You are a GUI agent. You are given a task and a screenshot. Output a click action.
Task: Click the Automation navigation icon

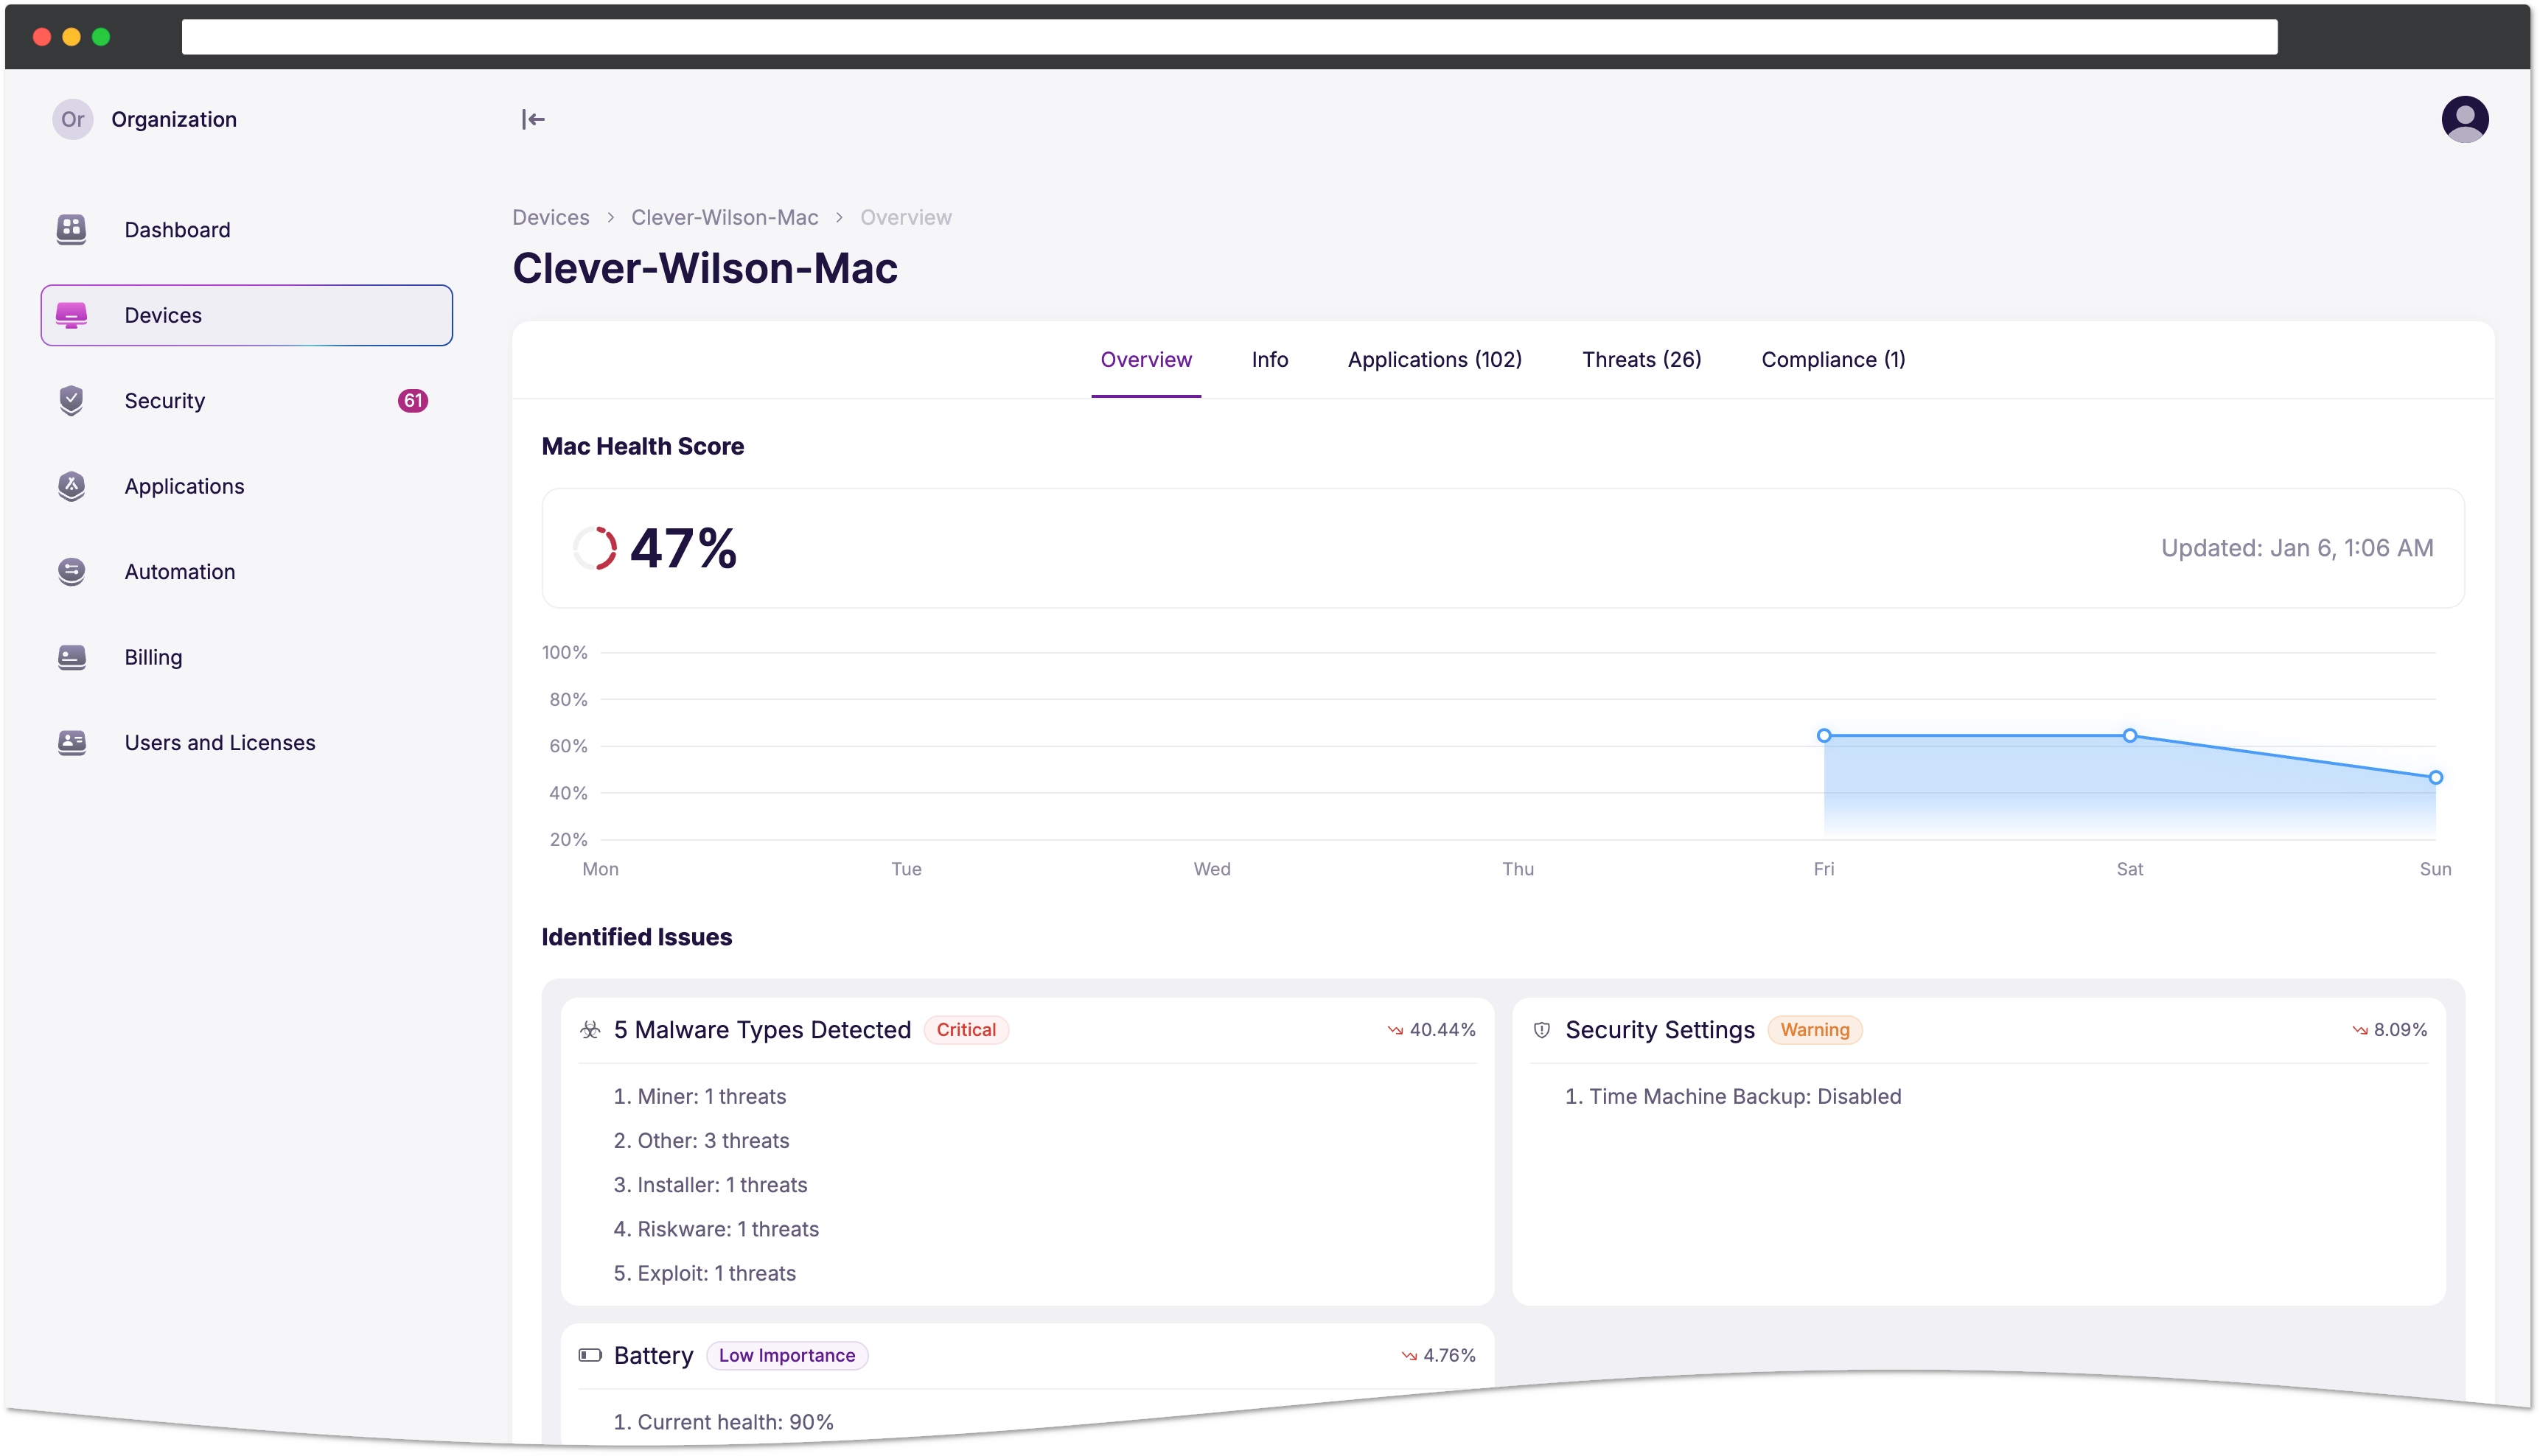[73, 570]
